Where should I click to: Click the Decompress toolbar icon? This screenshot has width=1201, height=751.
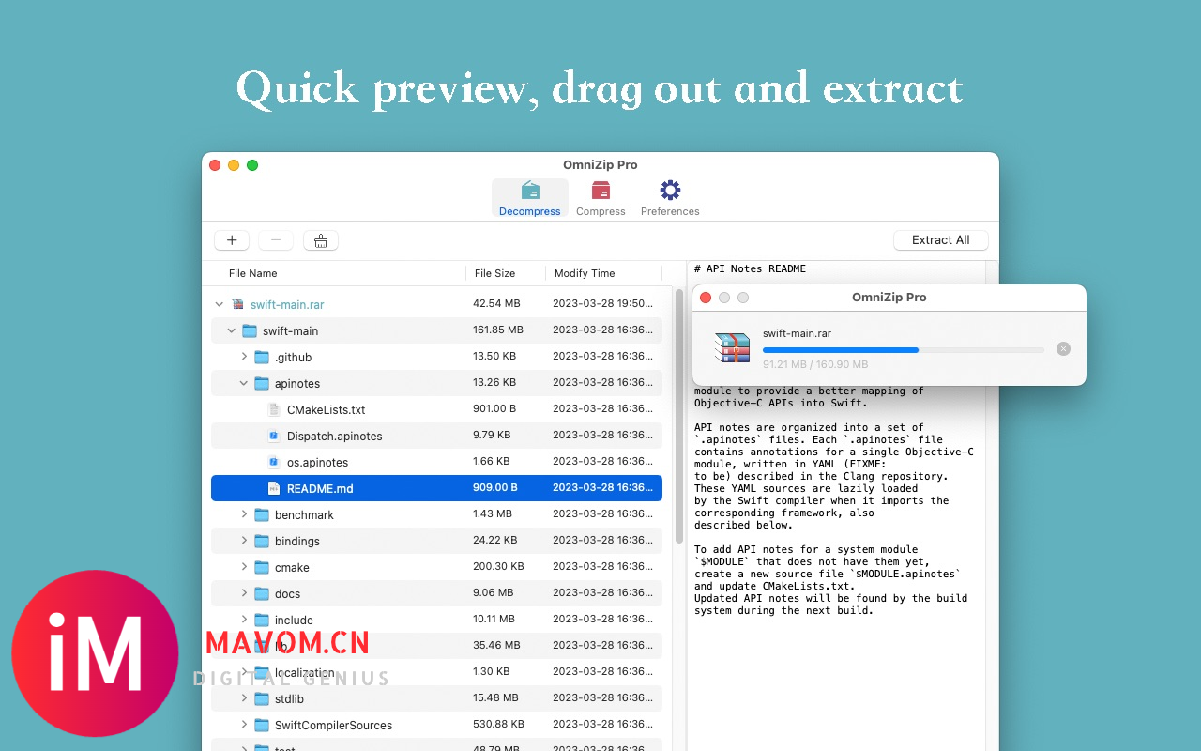click(x=530, y=191)
